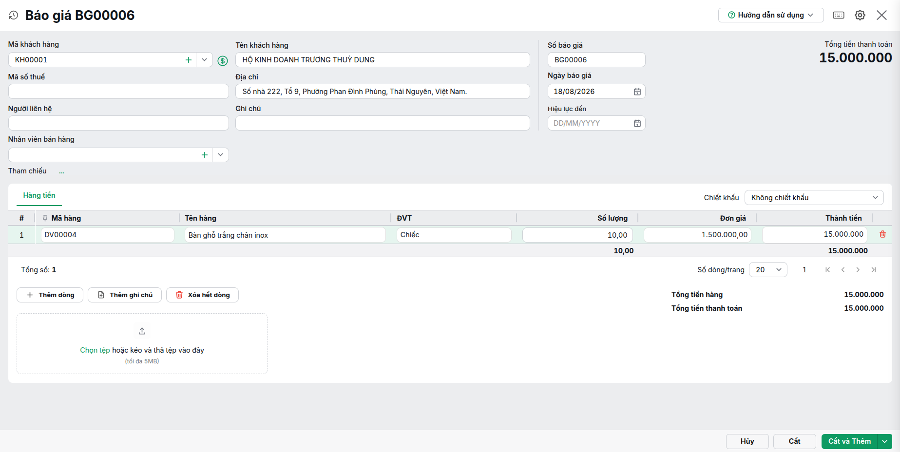Image resolution: width=900 pixels, height=452 pixels.
Task: Click Thêm dòng button
Action: (x=50, y=295)
